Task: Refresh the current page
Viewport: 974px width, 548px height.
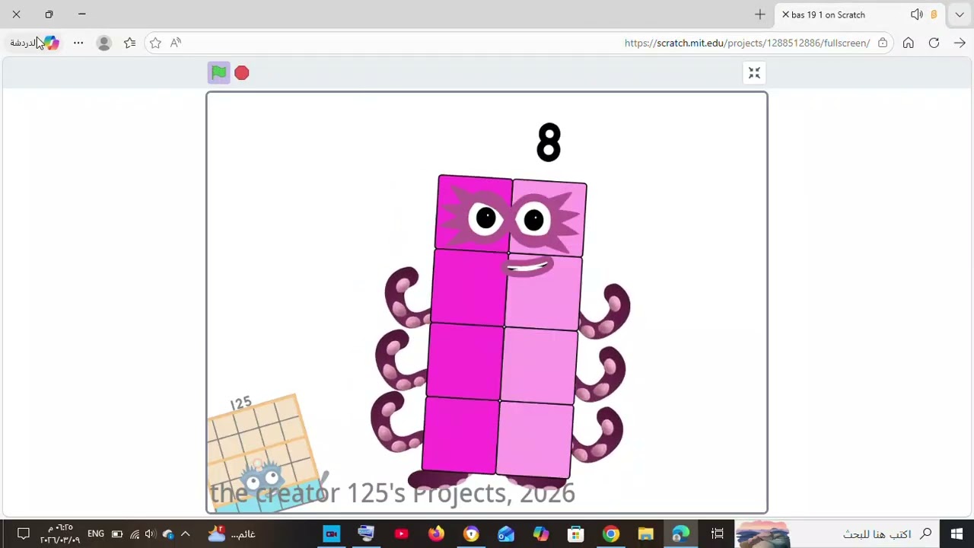Action: (x=934, y=43)
